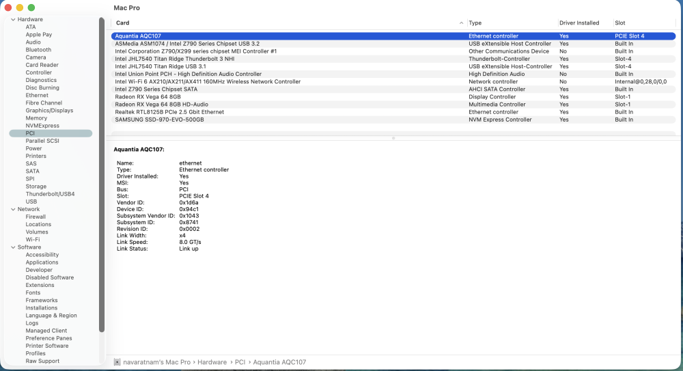
Task: Select Apple Pay in the sidebar
Action: (x=39, y=34)
